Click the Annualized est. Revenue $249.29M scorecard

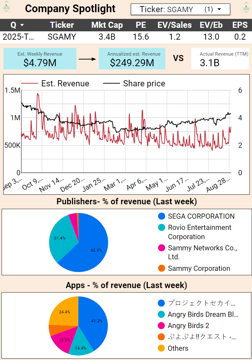(132, 59)
